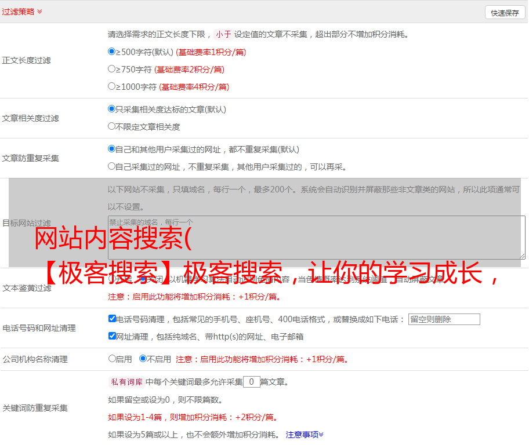Select 不启用 for 公司机构名称清理
This screenshot has height=445, width=529.
click(143, 359)
